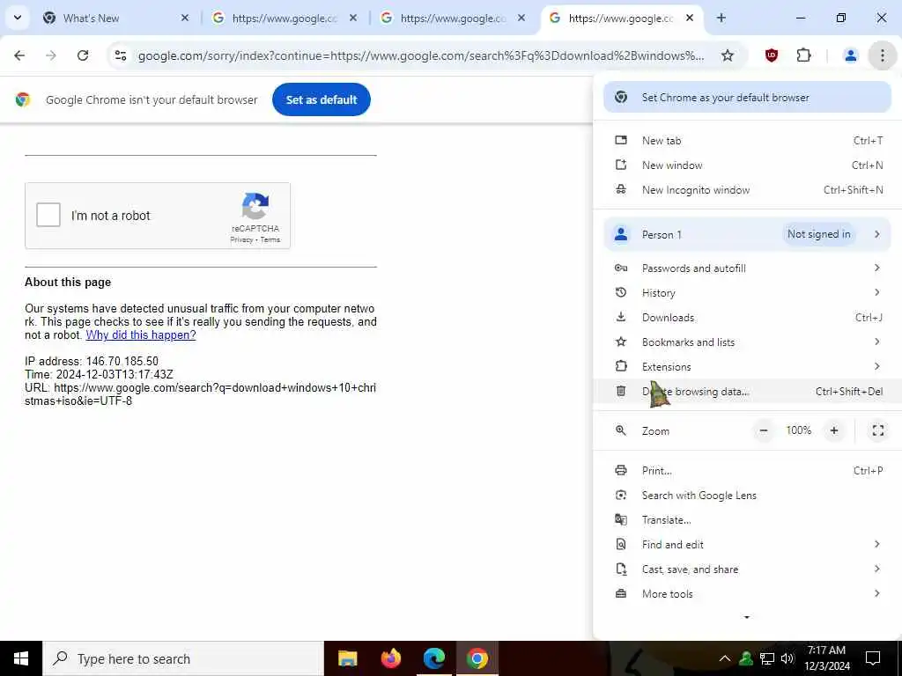Click the Set as default button
Viewport: 902px width, 676px height.
pyautogui.click(x=322, y=99)
